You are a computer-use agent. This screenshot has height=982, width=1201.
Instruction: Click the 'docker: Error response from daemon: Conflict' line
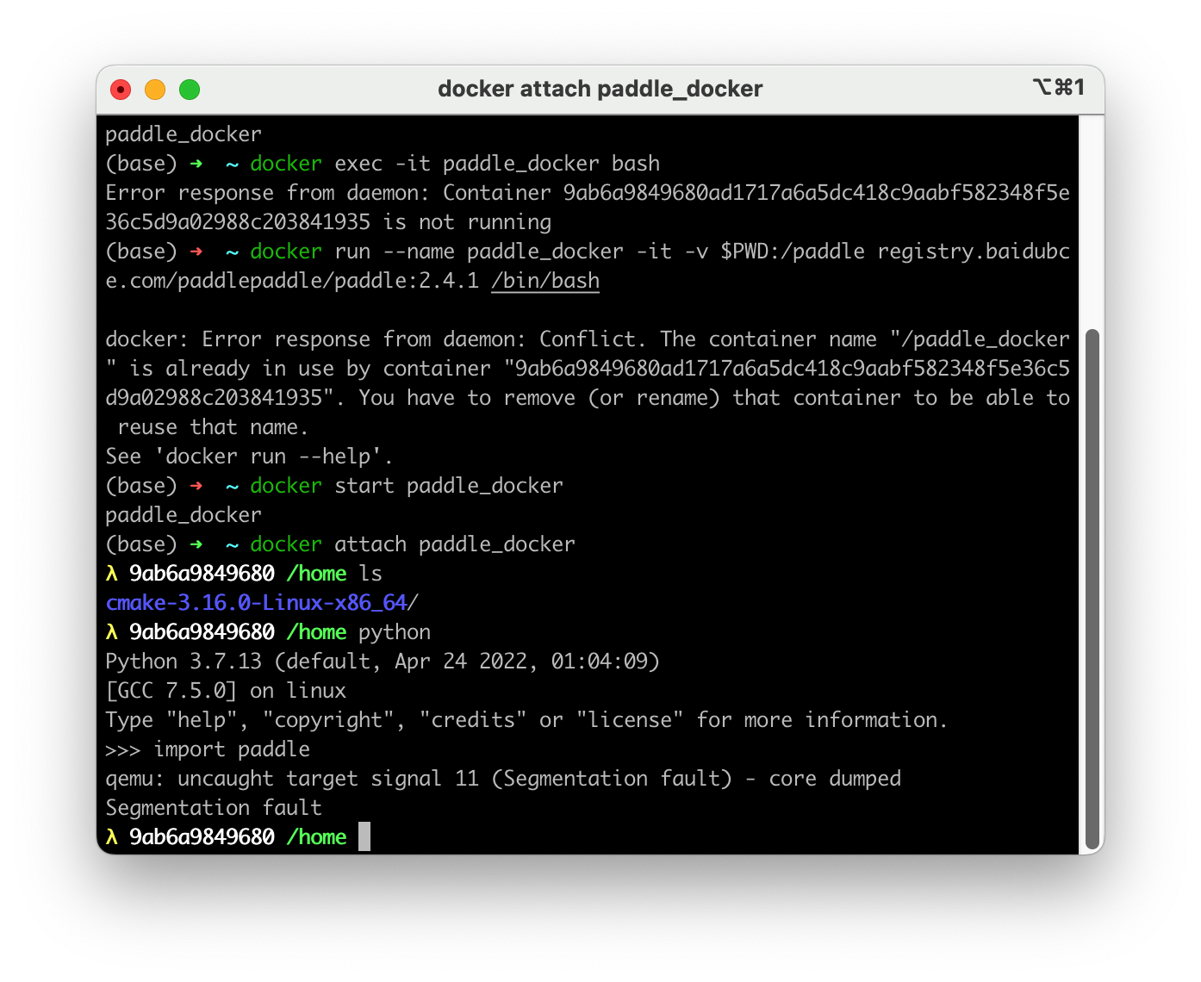pos(588,339)
